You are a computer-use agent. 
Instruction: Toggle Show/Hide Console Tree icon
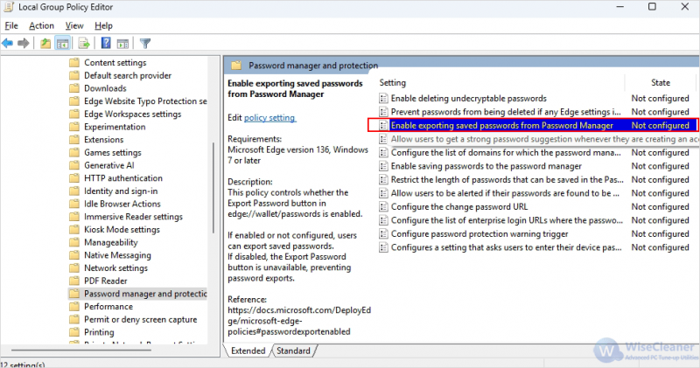pyautogui.click(x=62, y=43)
